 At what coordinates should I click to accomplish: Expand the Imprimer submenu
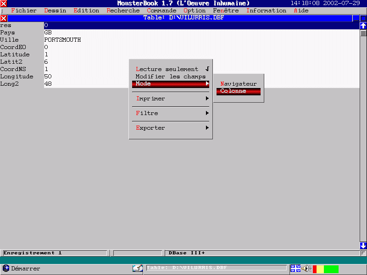click(171, 99)
